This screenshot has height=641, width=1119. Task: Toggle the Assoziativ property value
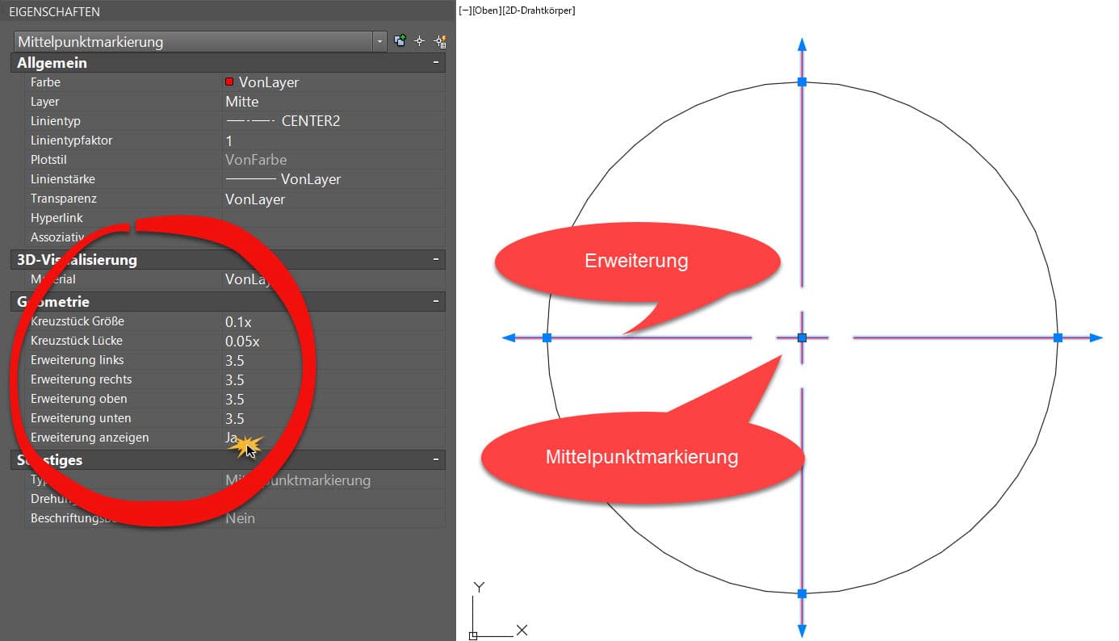pos(323,237)
